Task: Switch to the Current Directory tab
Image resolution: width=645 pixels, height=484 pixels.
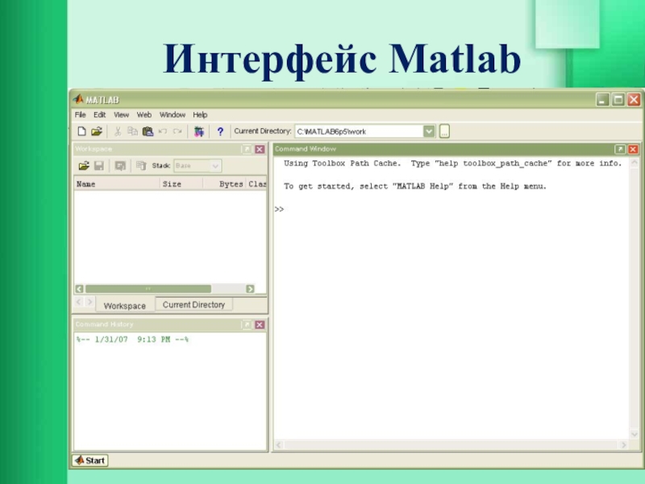Action: 193,305
